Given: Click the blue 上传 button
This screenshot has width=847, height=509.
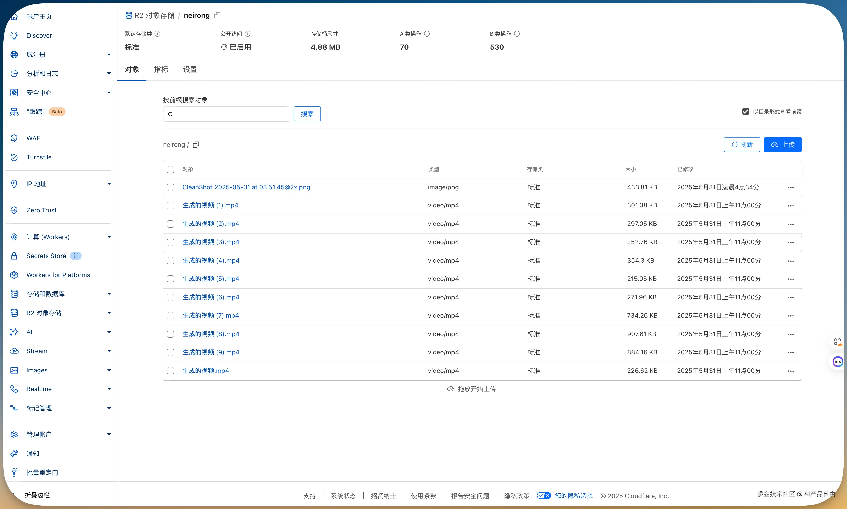Looking at the screenshot, I should 782,145.
